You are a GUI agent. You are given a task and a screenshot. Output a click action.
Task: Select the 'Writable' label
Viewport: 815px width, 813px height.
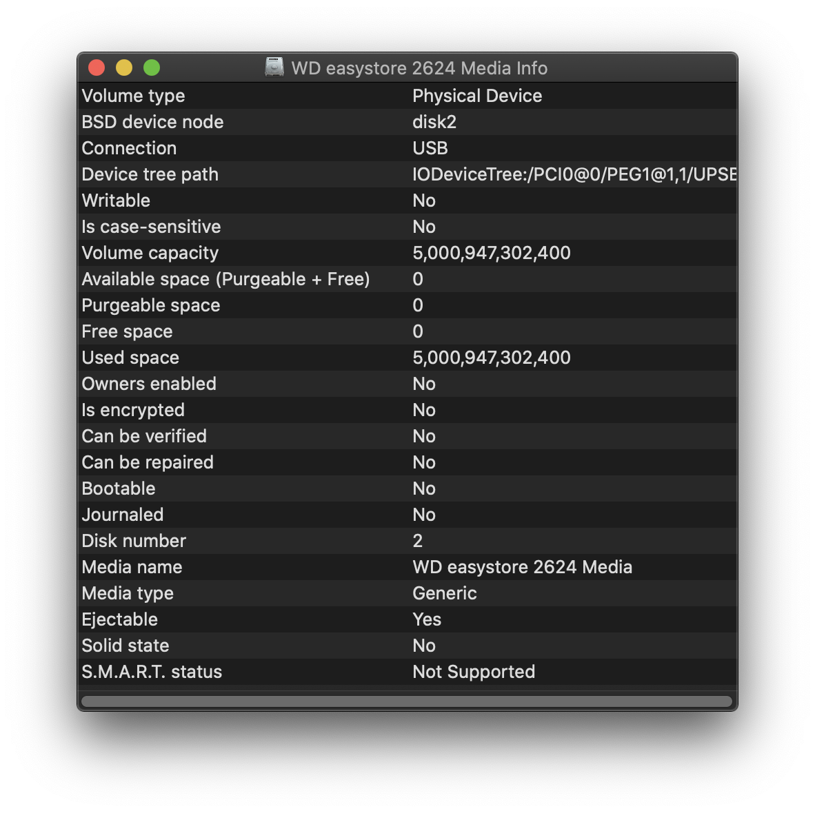click(116, 201)
